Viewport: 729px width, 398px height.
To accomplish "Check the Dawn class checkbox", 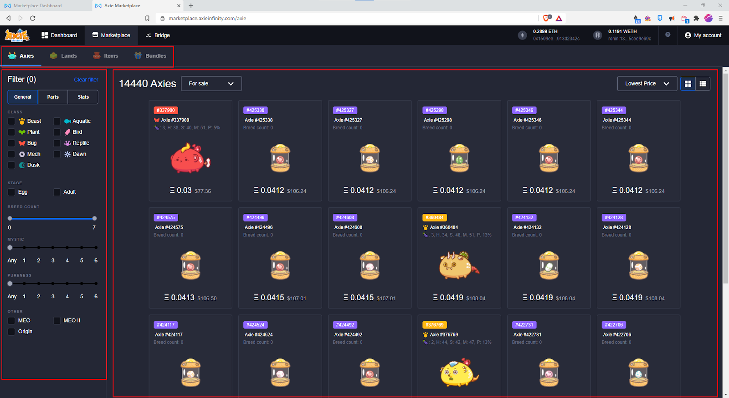I will 57,154.
